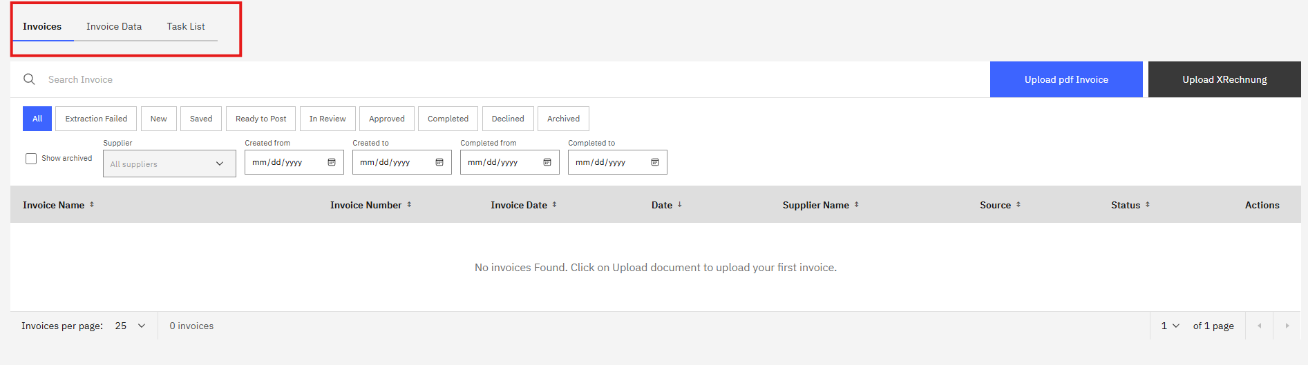Toggle Date column sort arrow
1308x365 pixels.
point(680,205)
